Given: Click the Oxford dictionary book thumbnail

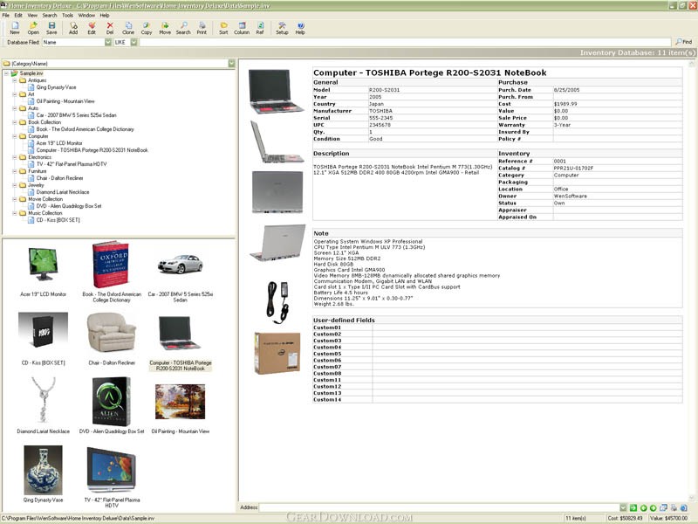Looking at the screenshot, I should [111, 265].
